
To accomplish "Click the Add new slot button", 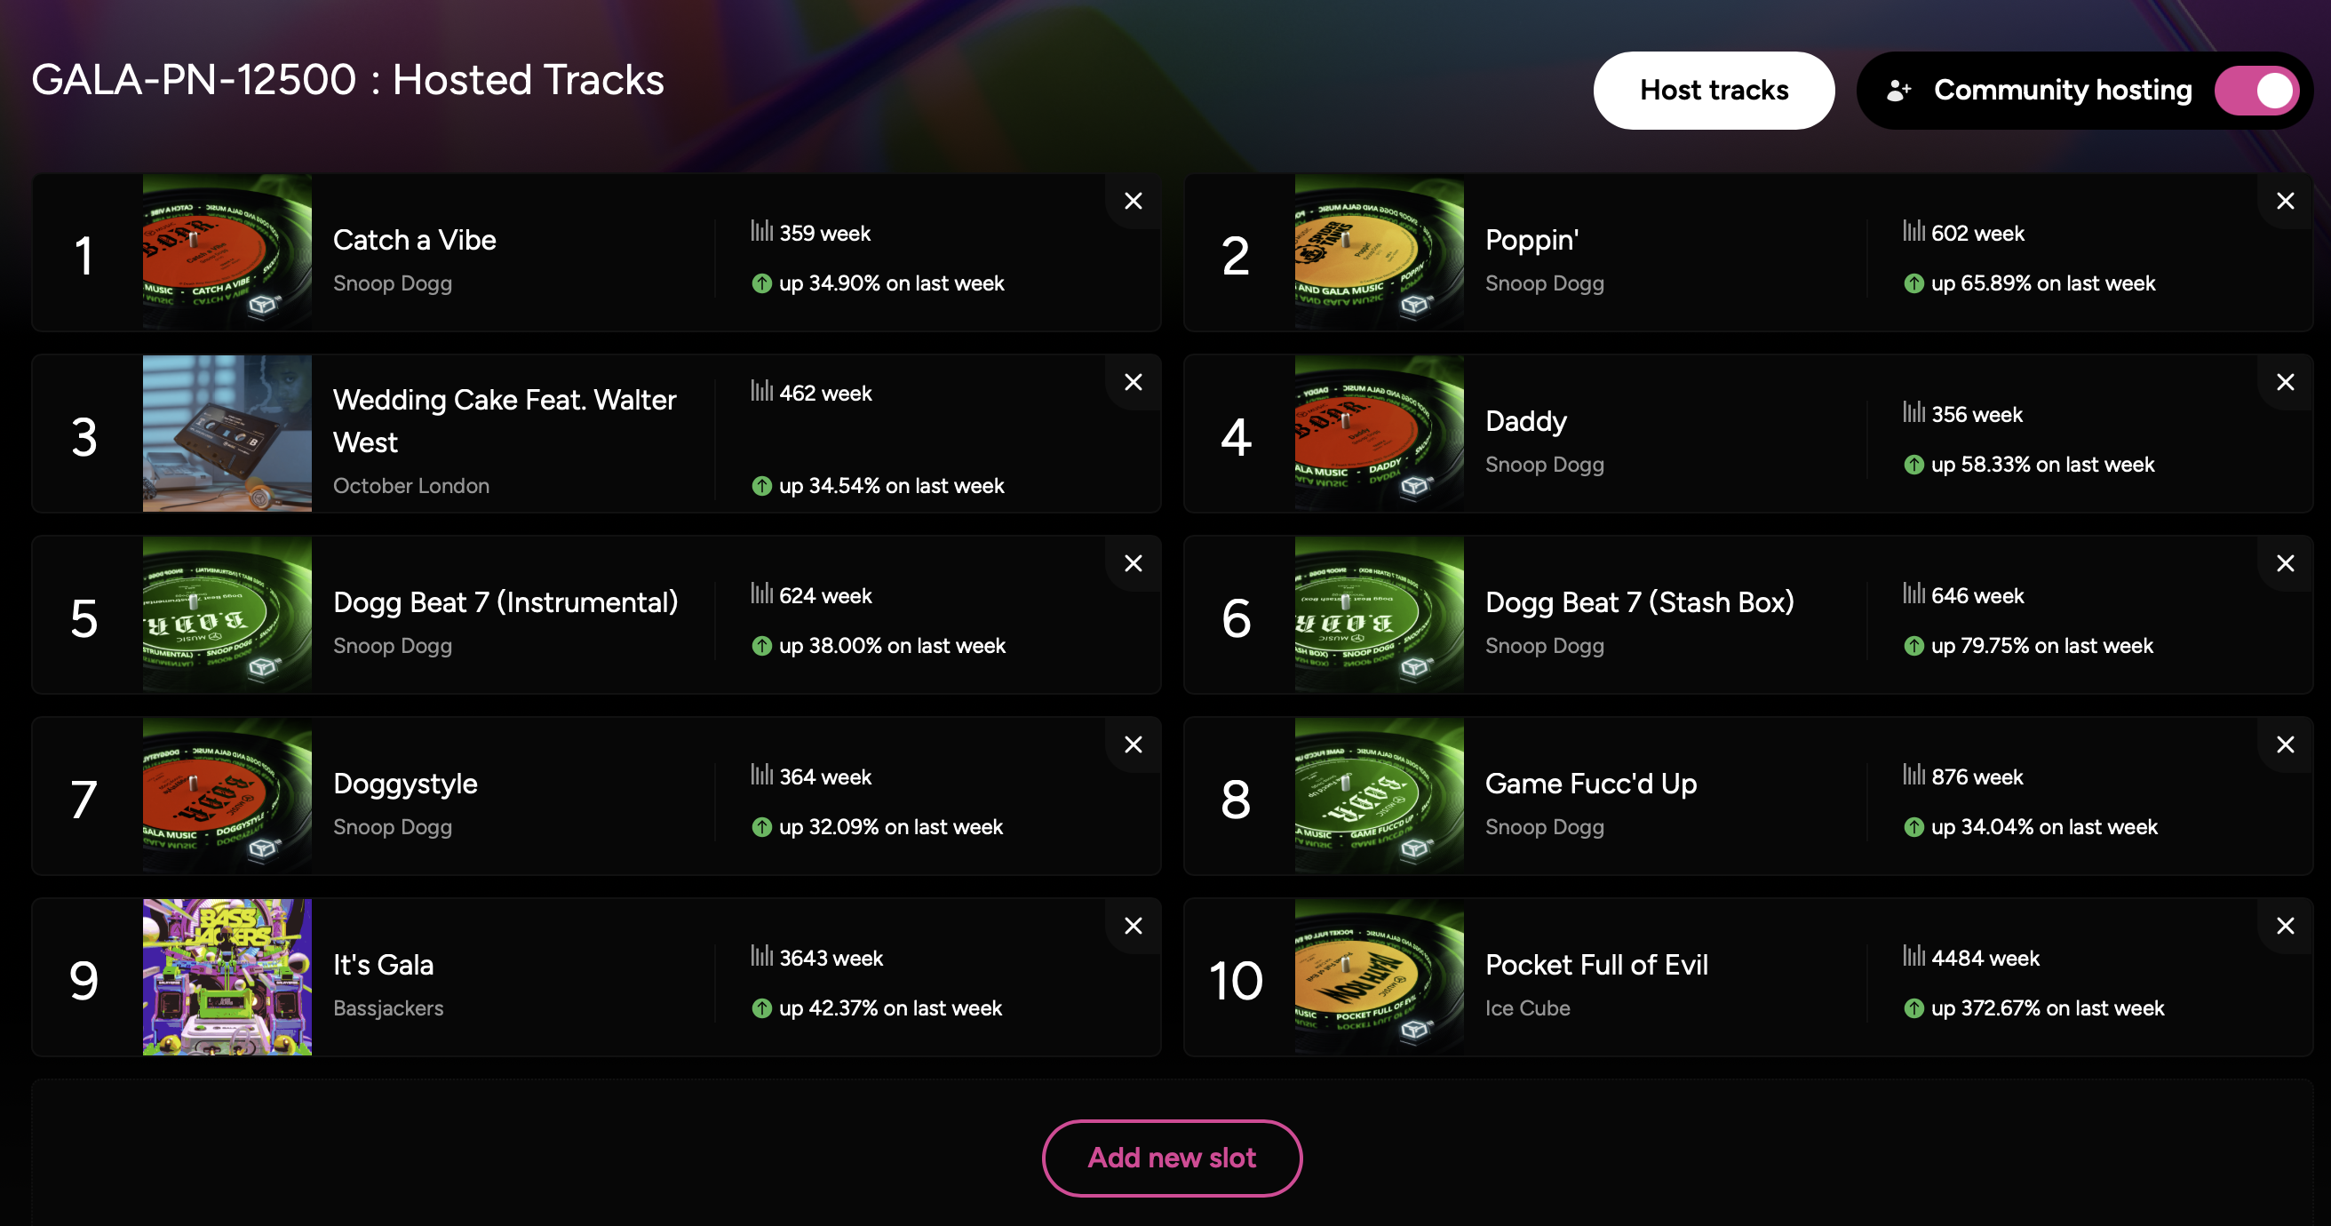I will (1172, 1158).
